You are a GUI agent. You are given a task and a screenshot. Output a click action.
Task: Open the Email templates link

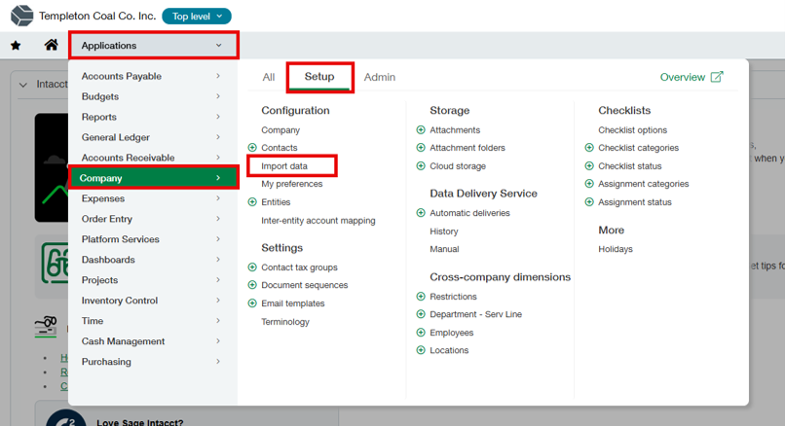293,303
